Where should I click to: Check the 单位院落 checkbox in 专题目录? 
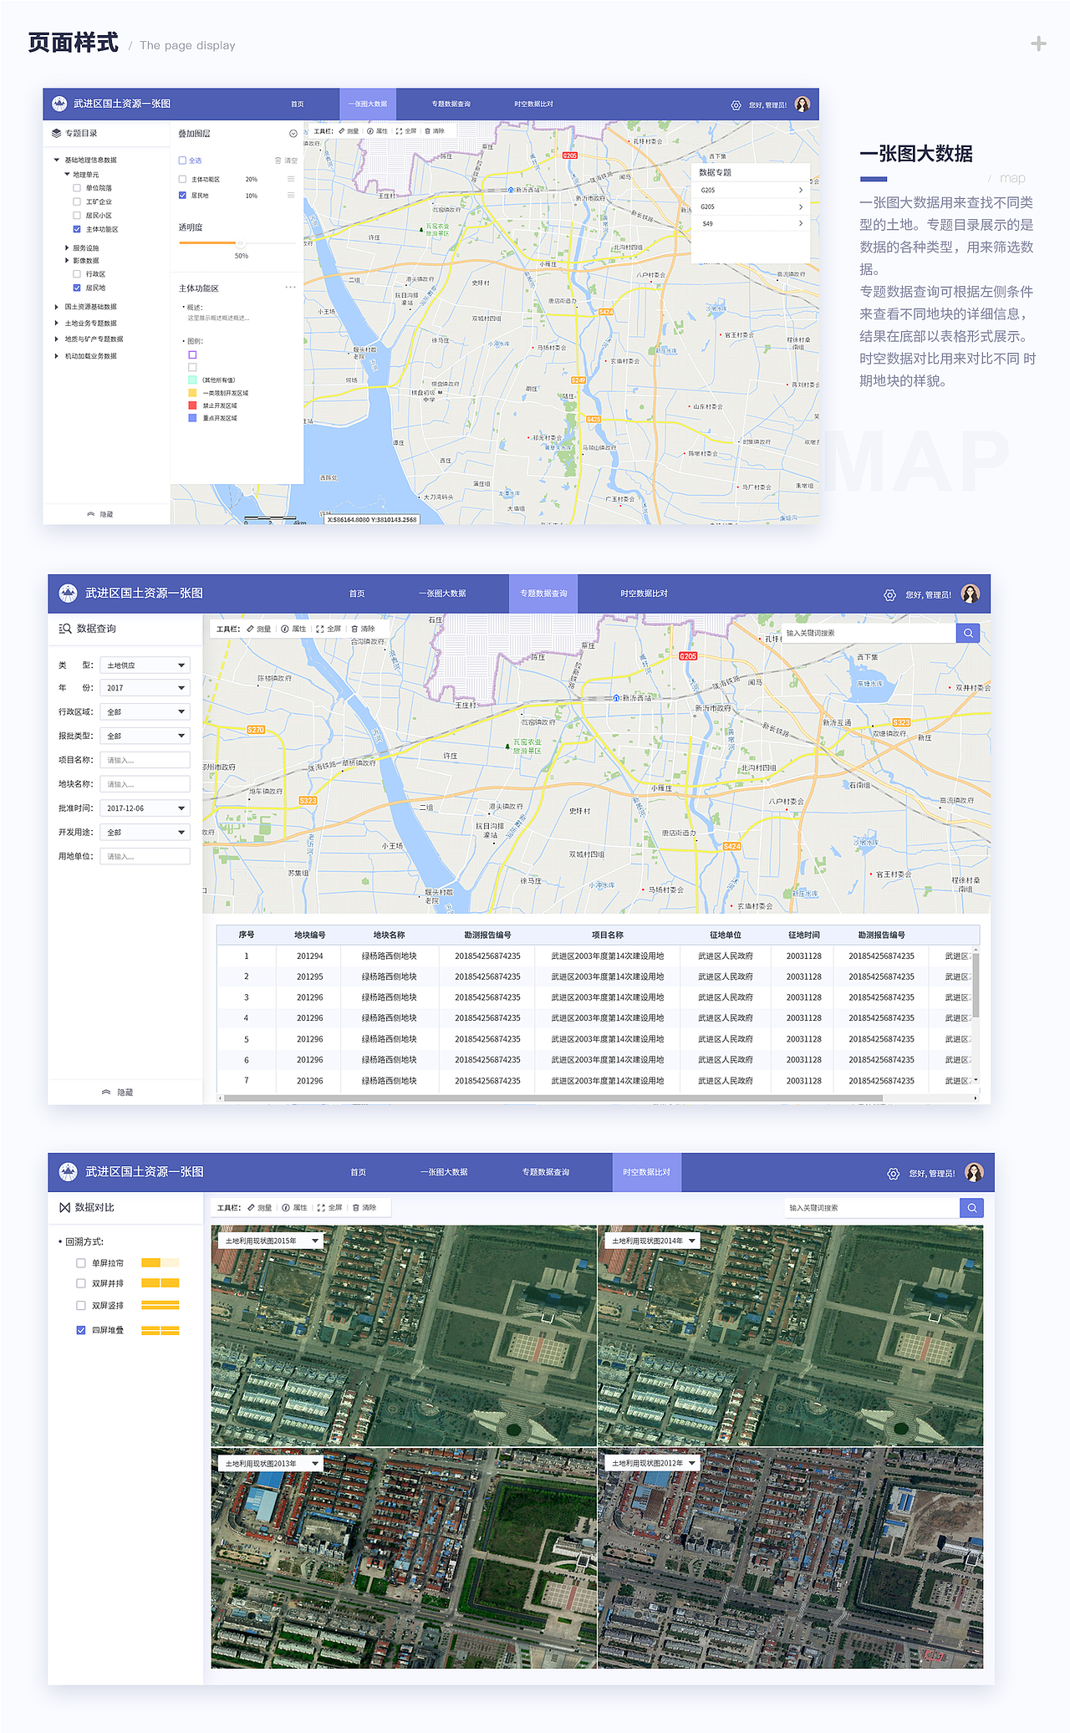click(77, 188)
